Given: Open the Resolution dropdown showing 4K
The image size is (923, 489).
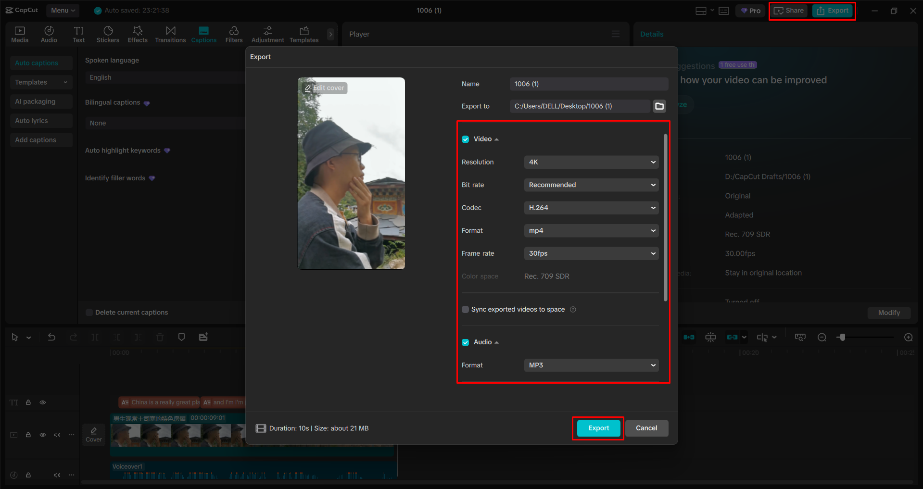Looking at the screenshot, I should point(591,162).
